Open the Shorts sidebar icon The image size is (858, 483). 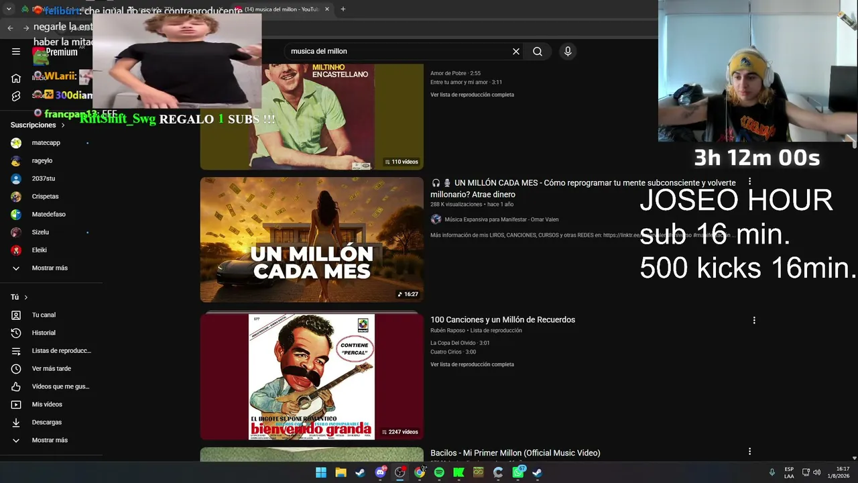point(16,96)
